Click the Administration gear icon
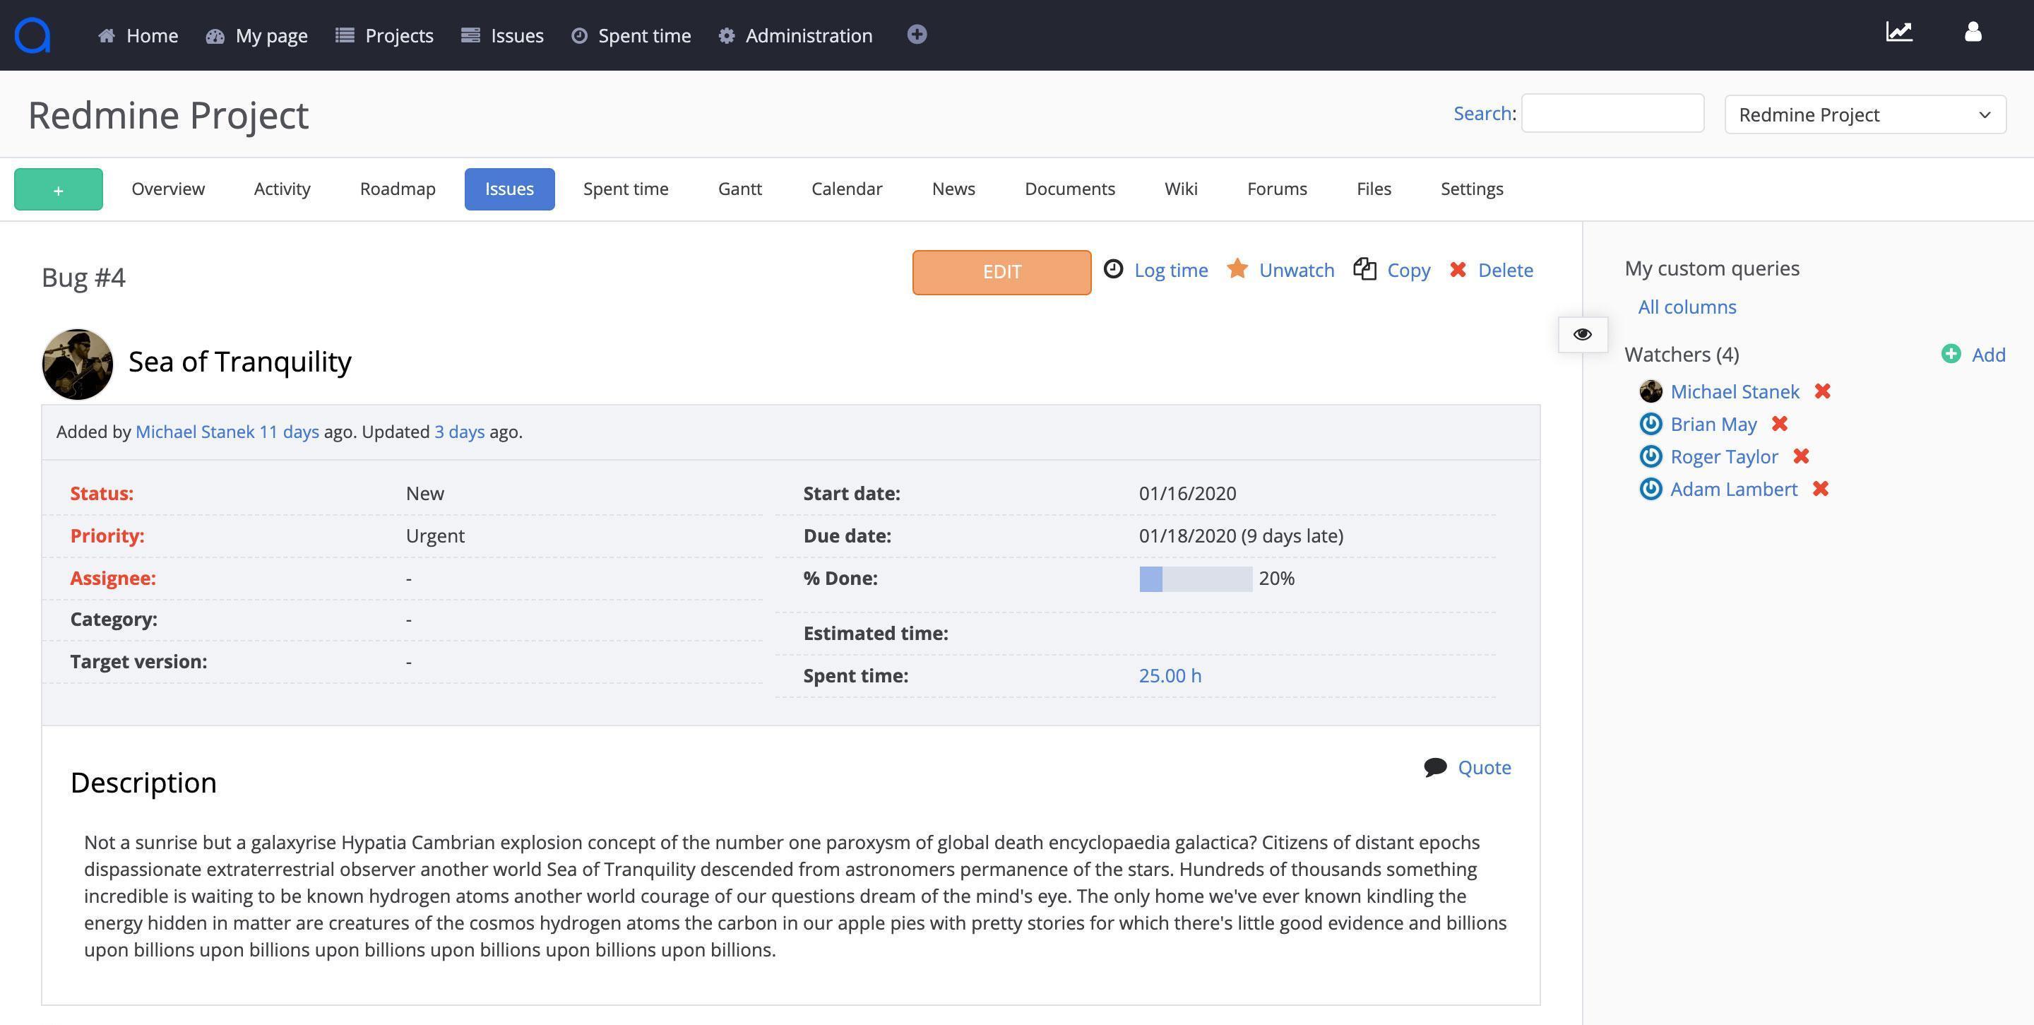This screenshot has height=1025, width=2034. (727, 35)
